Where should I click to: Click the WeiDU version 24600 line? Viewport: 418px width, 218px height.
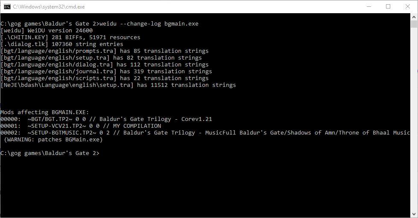[47, 31]
